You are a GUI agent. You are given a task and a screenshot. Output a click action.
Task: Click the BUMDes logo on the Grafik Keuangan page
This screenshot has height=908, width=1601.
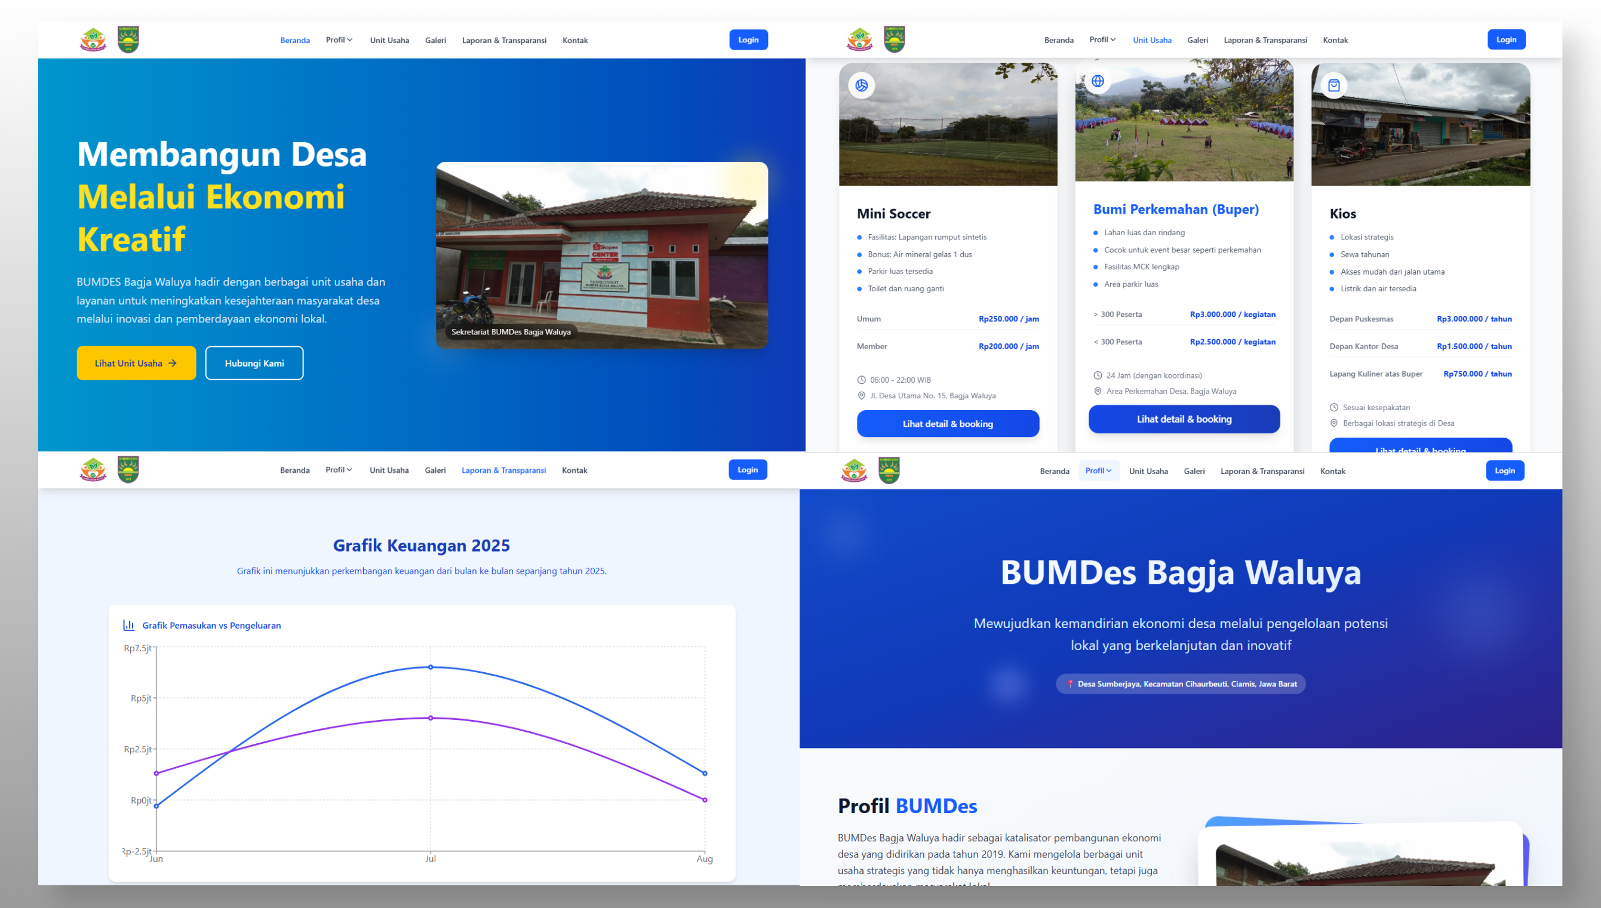pyautogui.click(x=93, y=470)
